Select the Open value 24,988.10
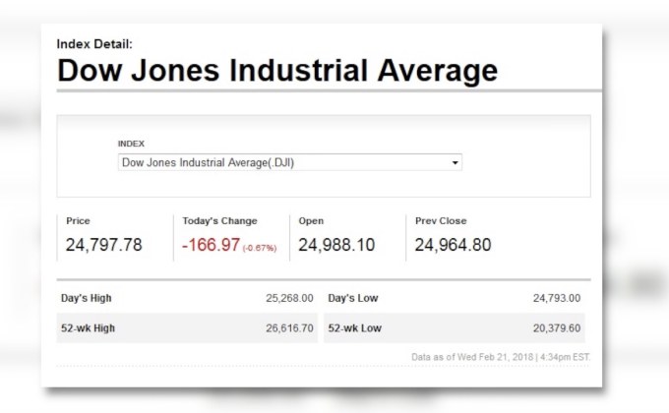The height and width of the screenshot is (413, 669). pos(336,245)
